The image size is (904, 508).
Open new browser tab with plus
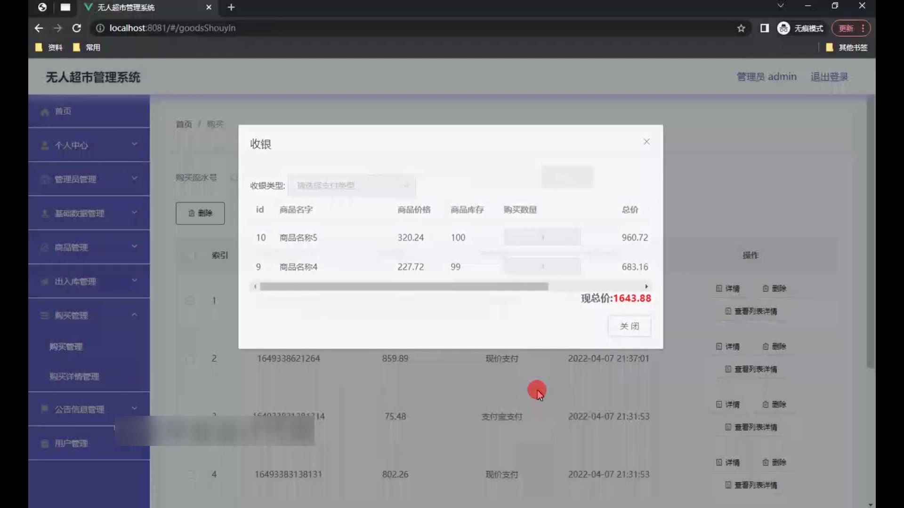point(231,7)
